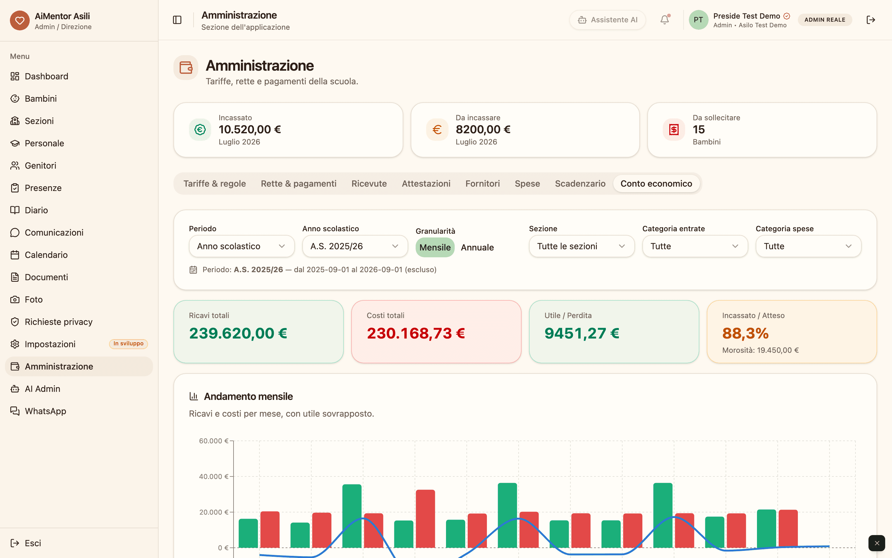
Task: Select the Conto economico tab
Action: [x=656, y=184]
